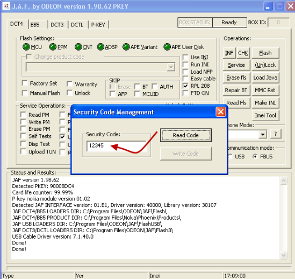Close the Security Code Management dialog
Viewport: 295px width, 279px height.
[x=220, y=112]
